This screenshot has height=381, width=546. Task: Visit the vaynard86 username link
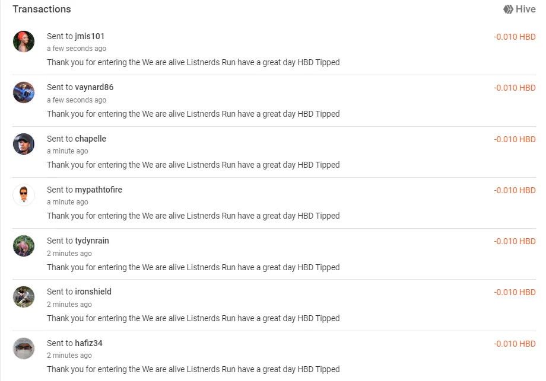(x=94, y=87)
